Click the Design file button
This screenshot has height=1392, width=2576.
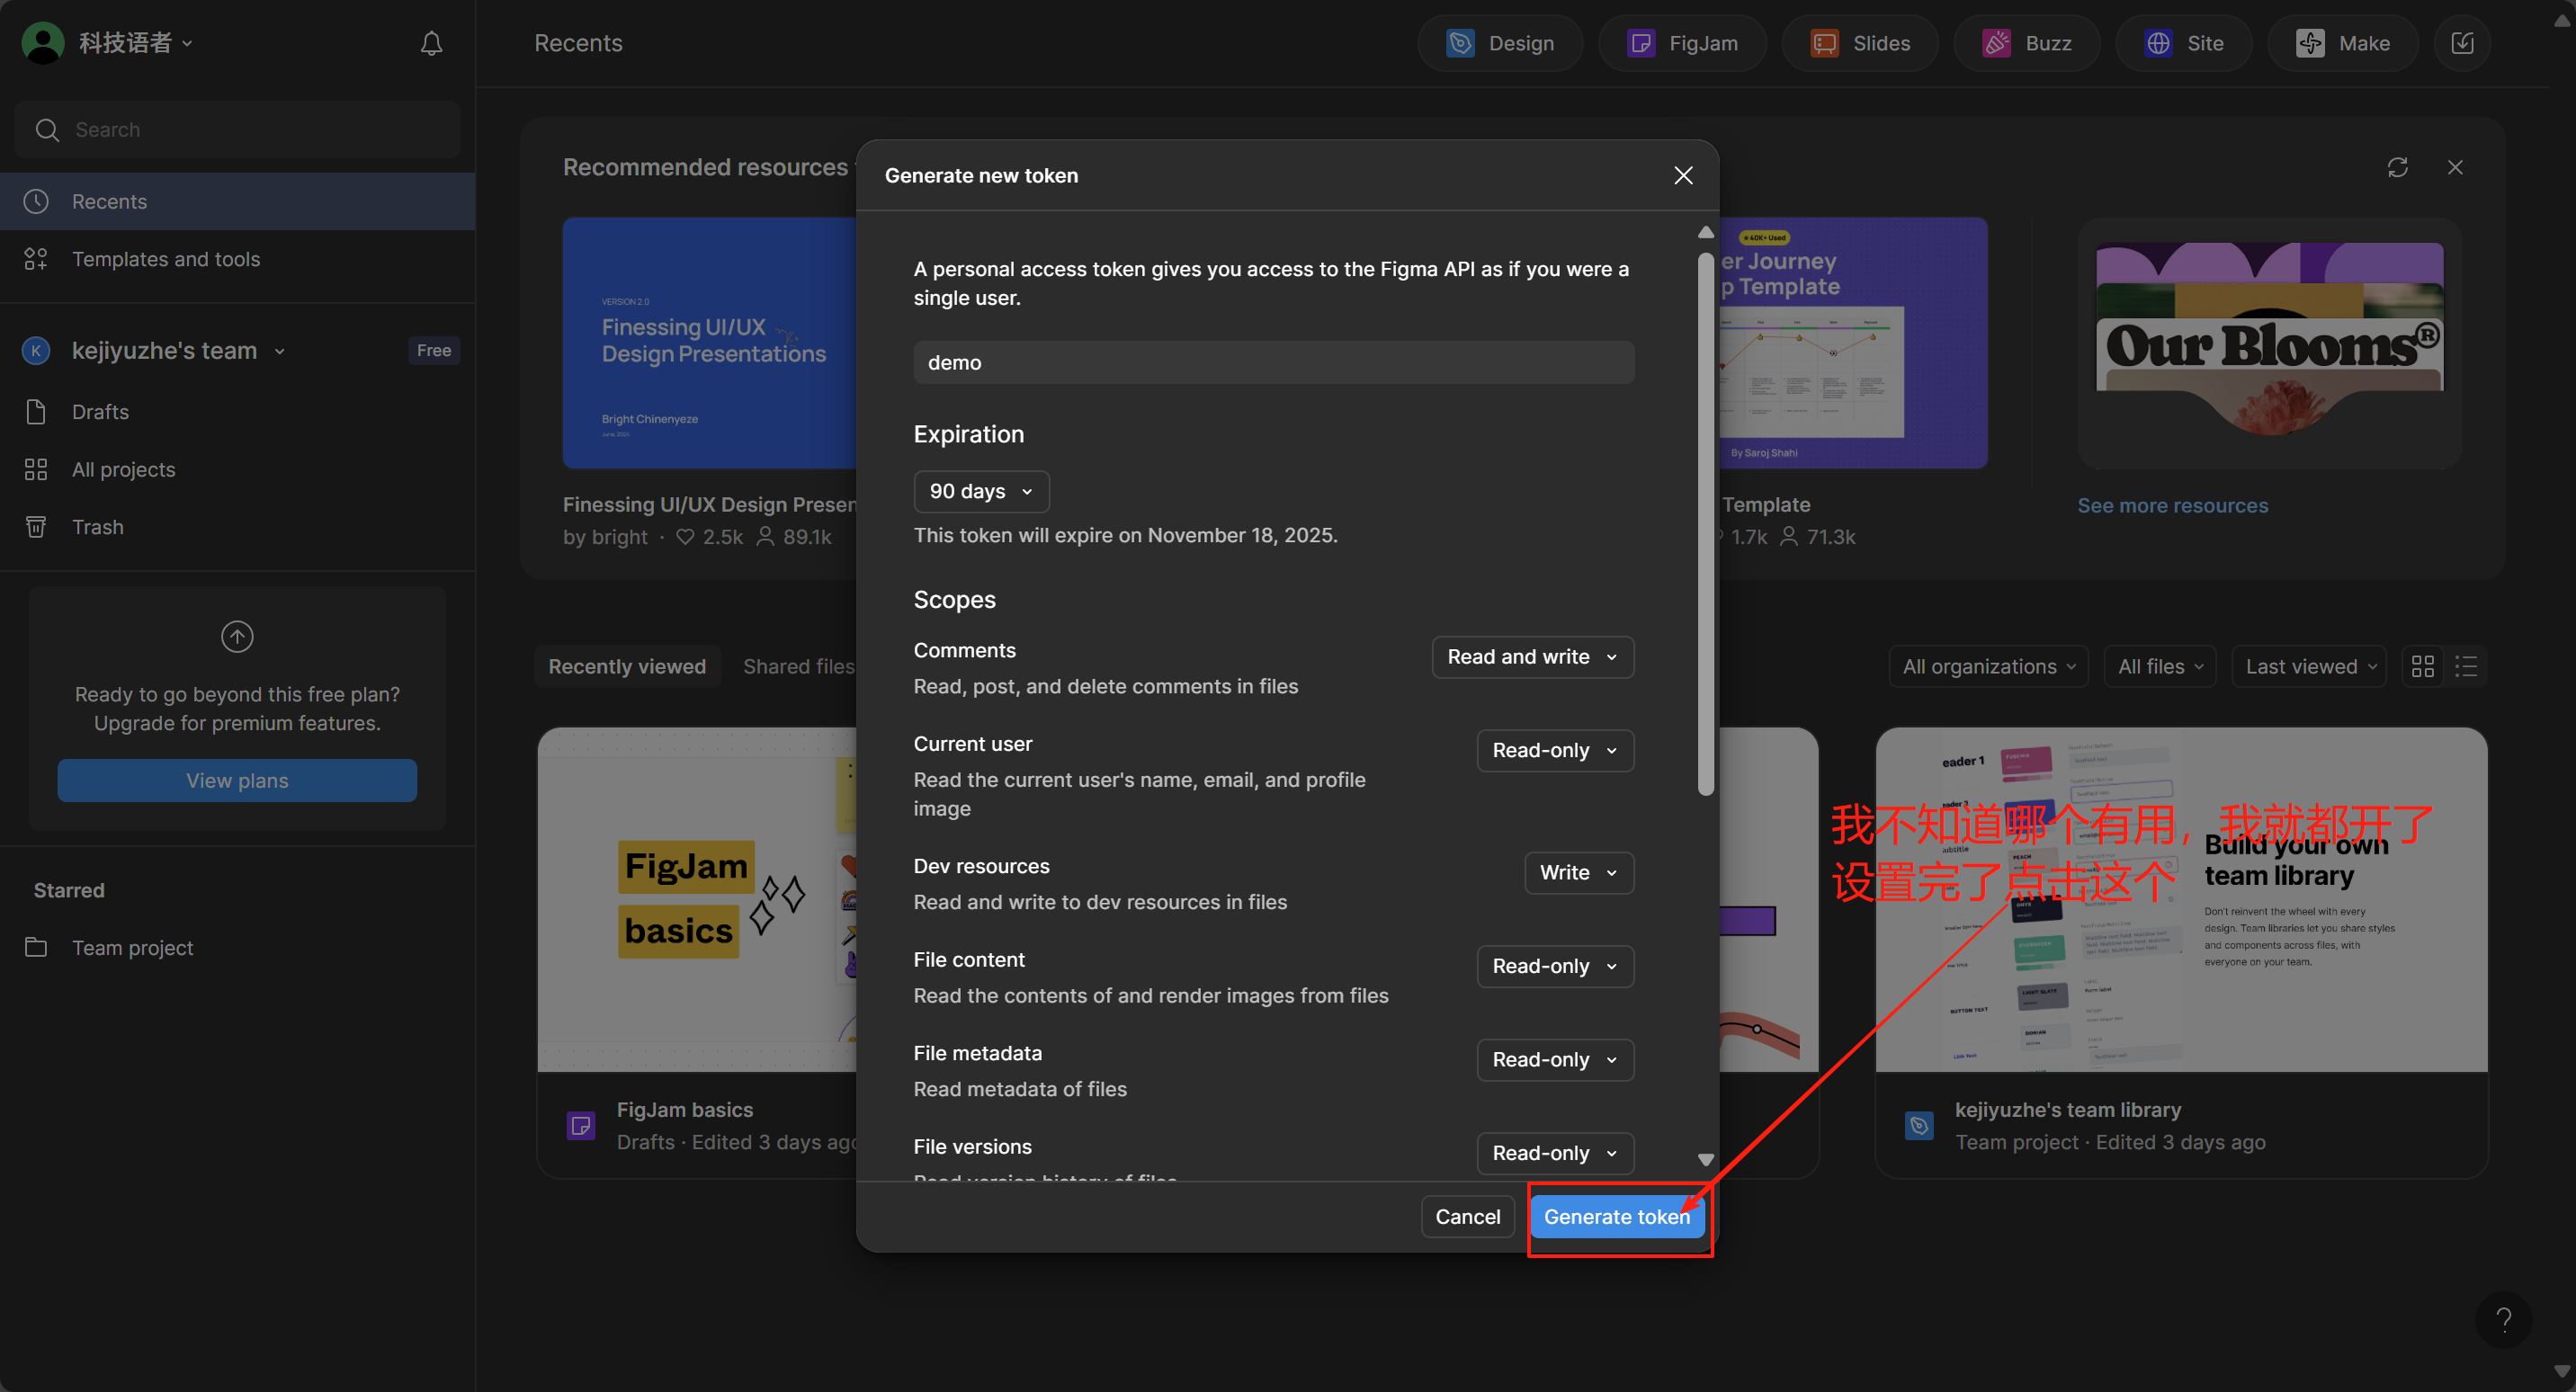(1500, 43)
